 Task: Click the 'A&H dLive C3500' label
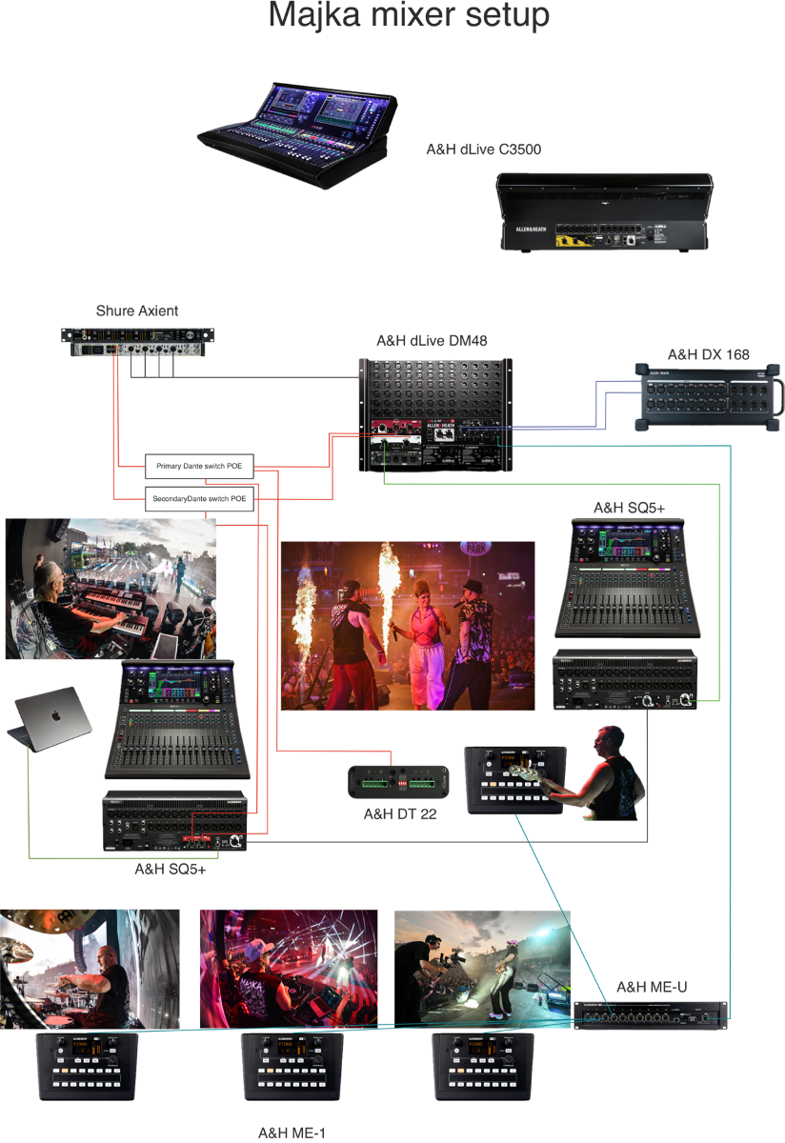485,150
